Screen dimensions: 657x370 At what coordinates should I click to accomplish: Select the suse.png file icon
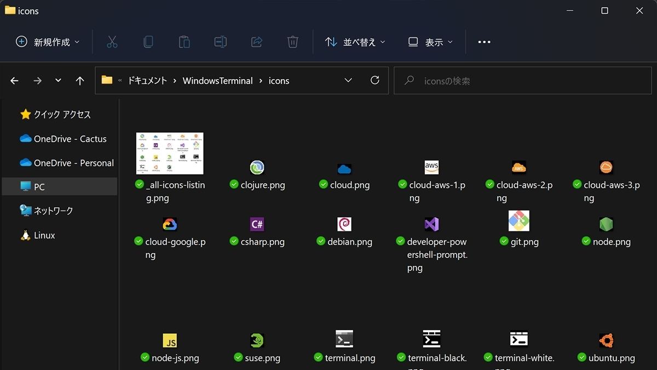tap(257, 340)
